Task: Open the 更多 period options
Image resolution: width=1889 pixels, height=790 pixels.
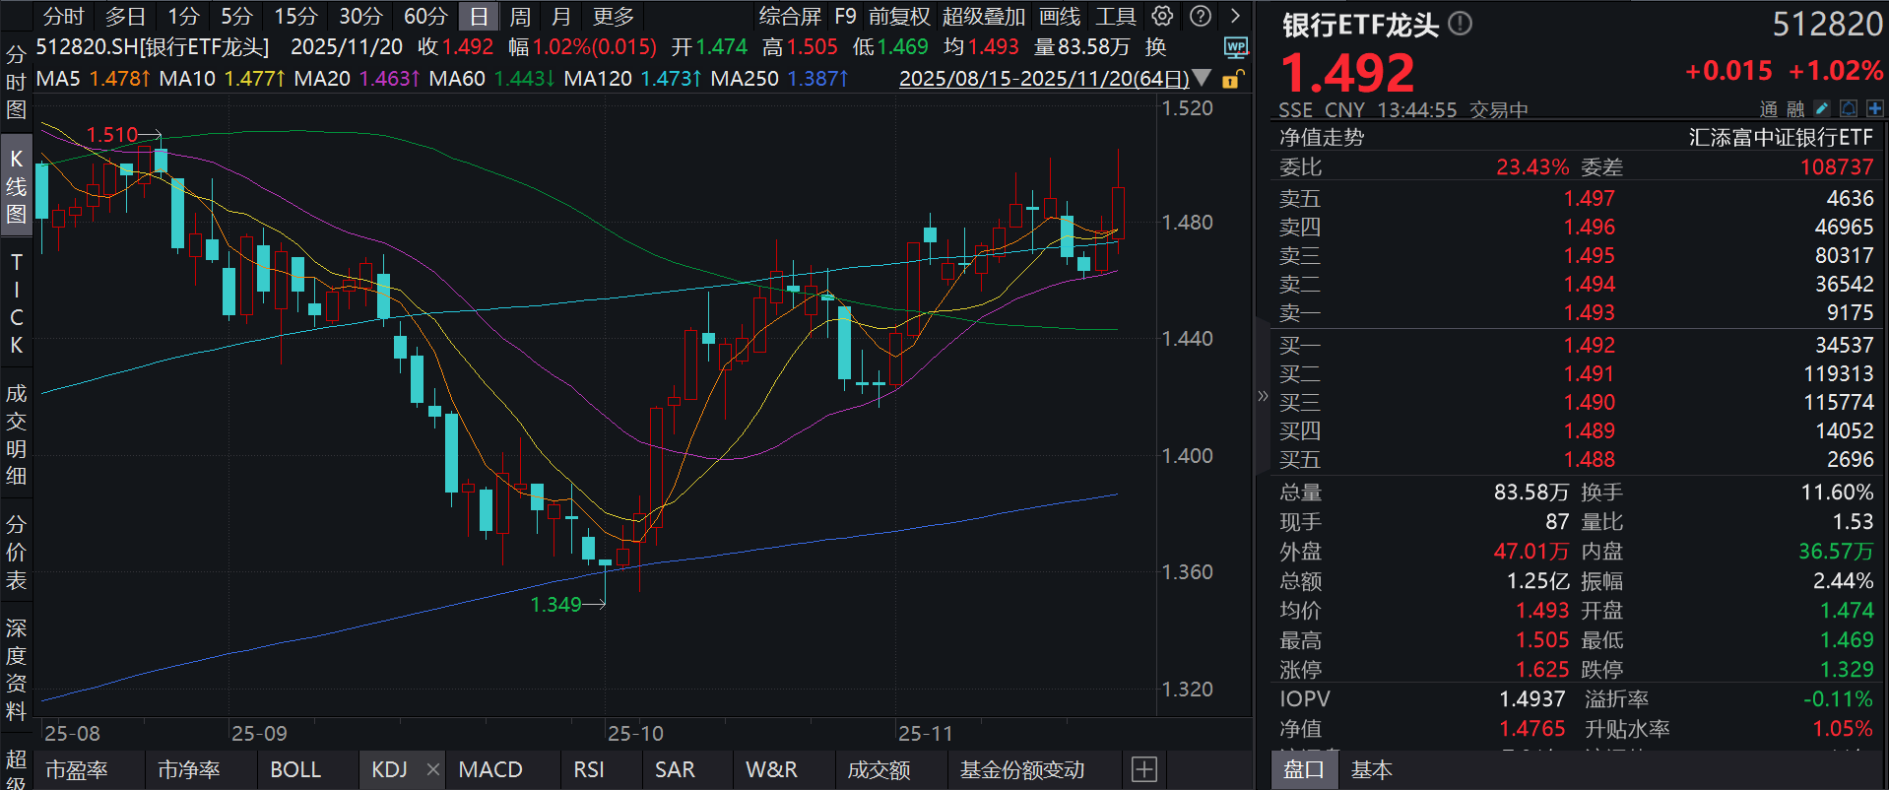Action: click(x=613, y=17)
